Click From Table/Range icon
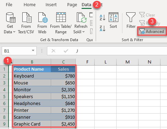The image size is (167, 129). [x=61, y=17]
